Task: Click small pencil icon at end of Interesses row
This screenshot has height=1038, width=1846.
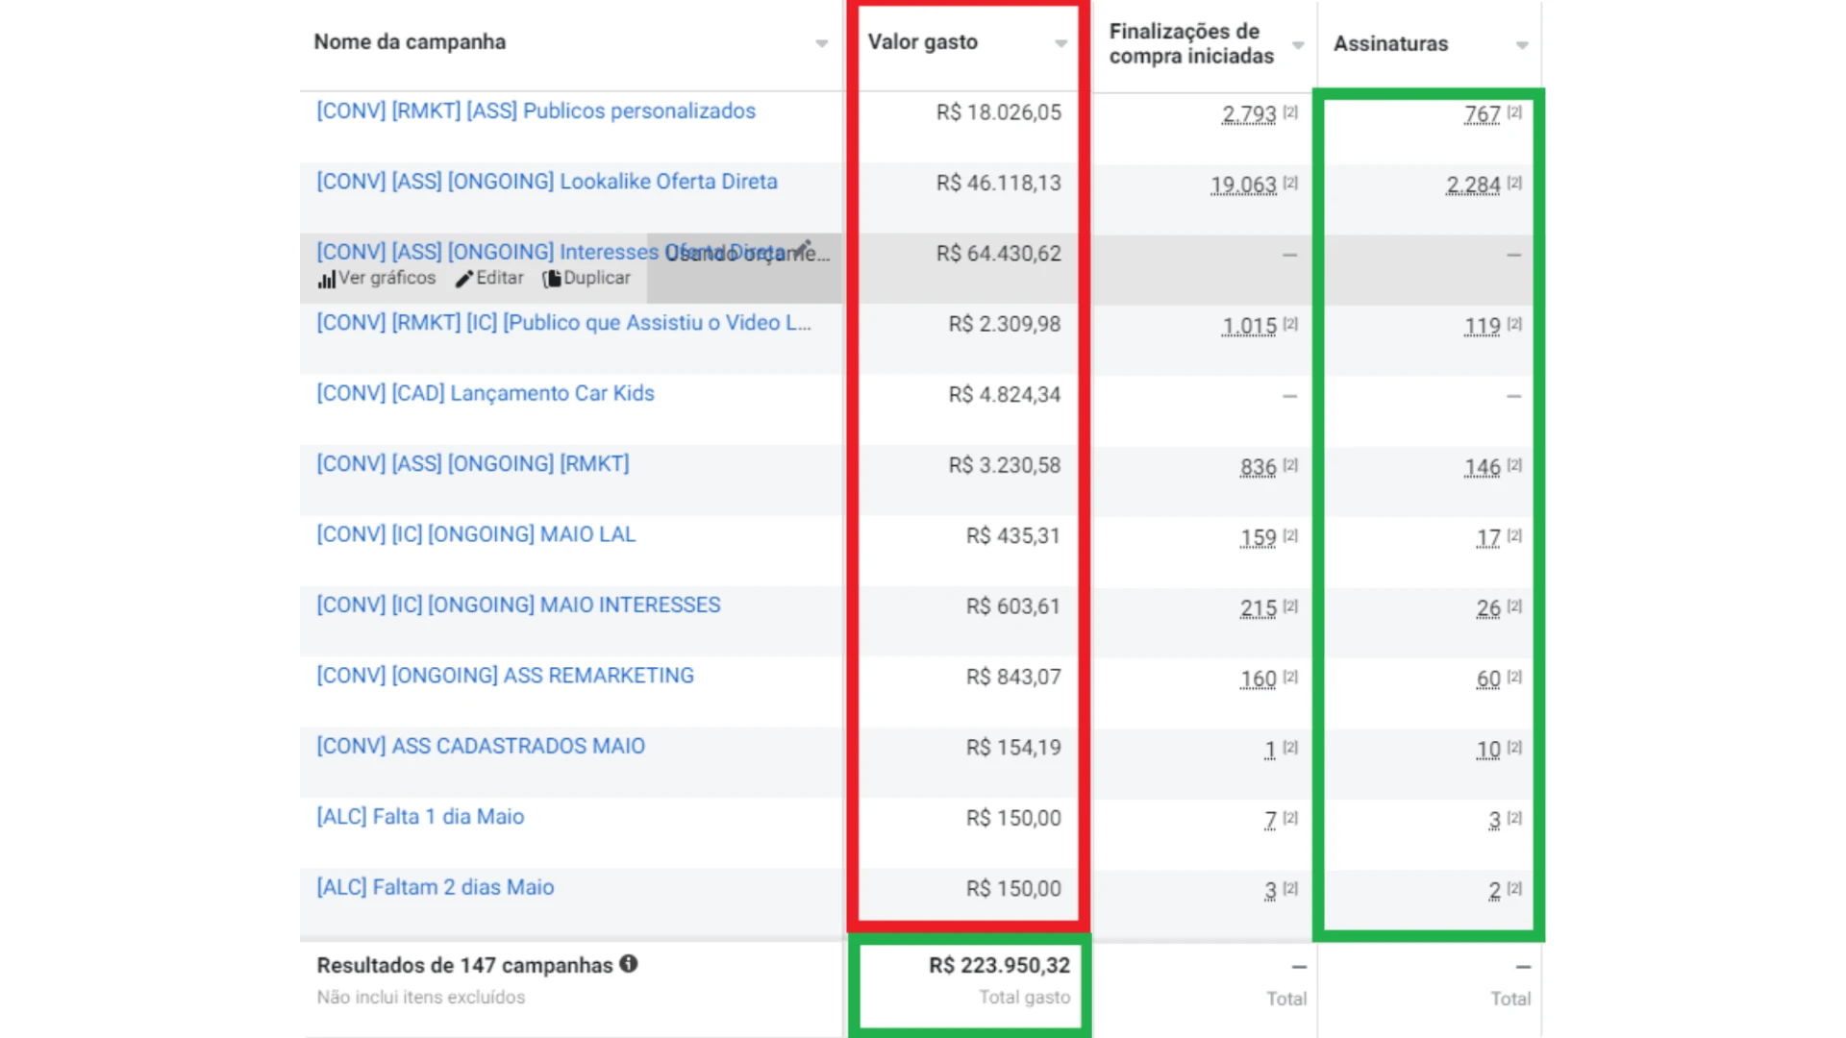Action: 806,247
